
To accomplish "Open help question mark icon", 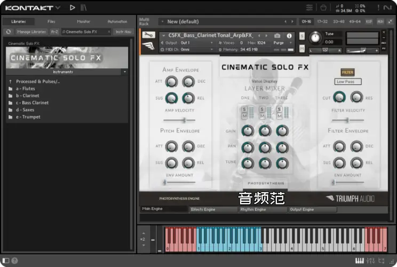I will pyautogui.click(x=15, y=261).
